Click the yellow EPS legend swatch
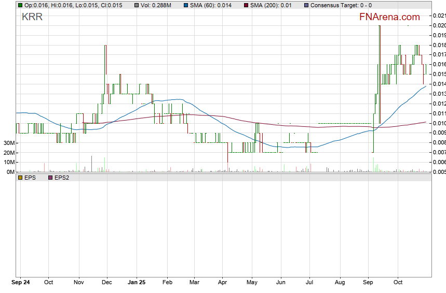The image size is (446, 293). point(20,178)
